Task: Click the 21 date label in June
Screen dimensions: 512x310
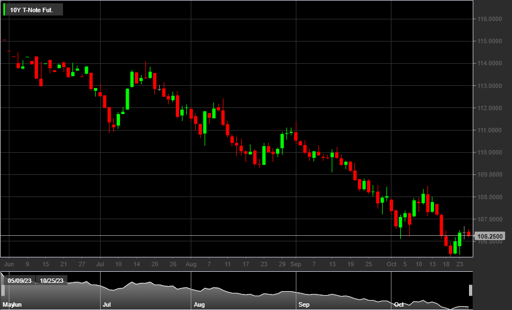Action: [64, 264]
